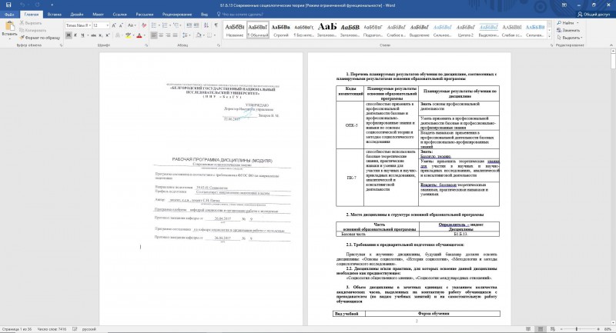This screenshot has width=616, height=333.
Task: Switch to the Рецензирование ribbon tab
Action: coord(177,14)
